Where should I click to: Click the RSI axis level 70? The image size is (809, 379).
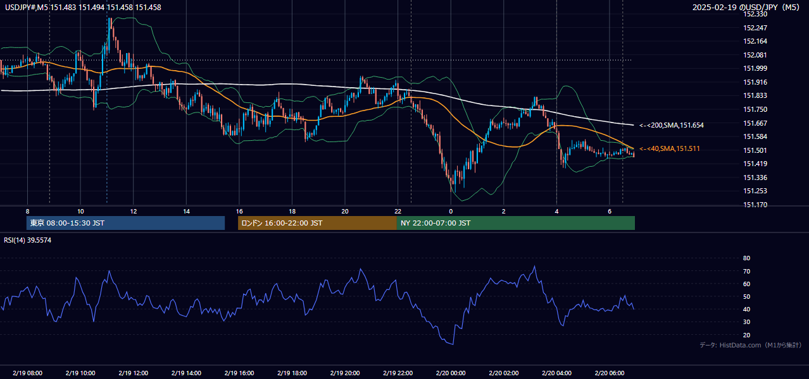[x=746, y=271]
